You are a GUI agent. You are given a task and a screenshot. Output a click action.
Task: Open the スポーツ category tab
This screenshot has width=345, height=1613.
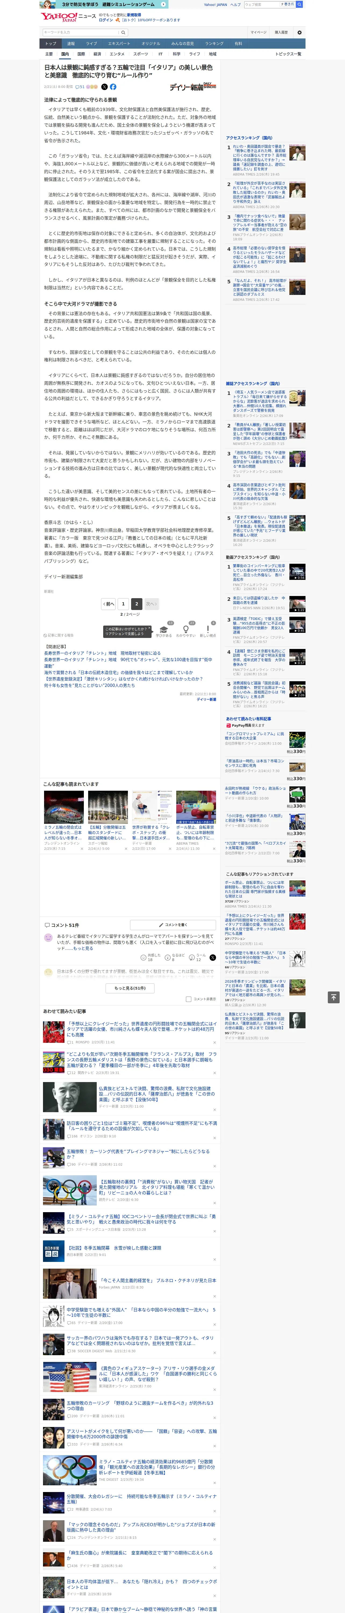pos(141,54)
